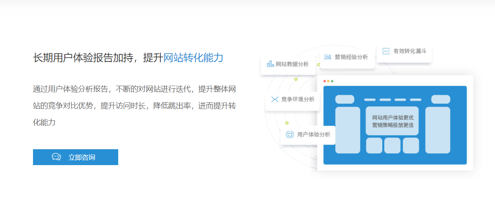Select the 竞争环境分析 card label

(x=298, y=99)
